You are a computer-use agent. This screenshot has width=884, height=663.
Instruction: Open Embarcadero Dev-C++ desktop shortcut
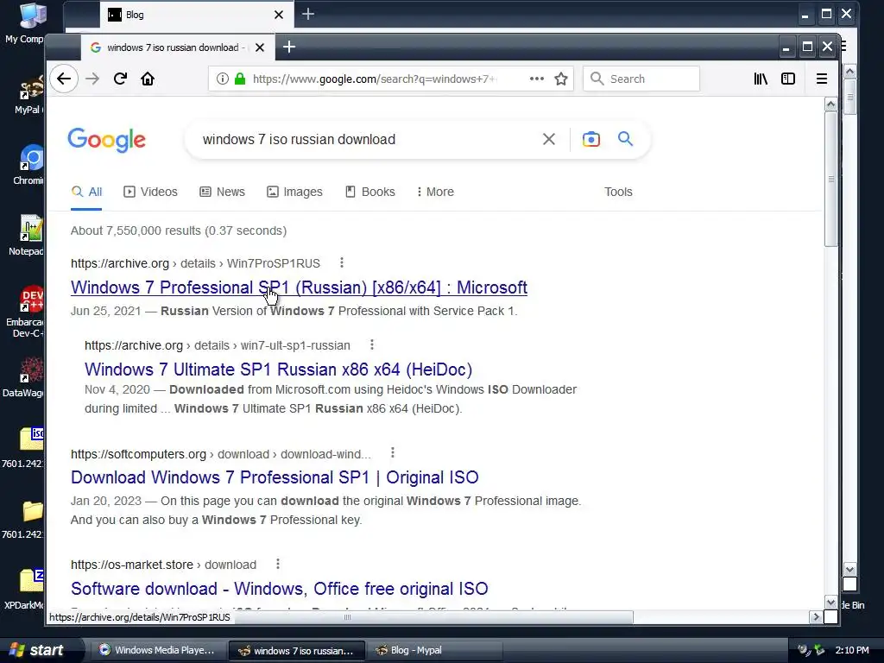click(25, 311)
